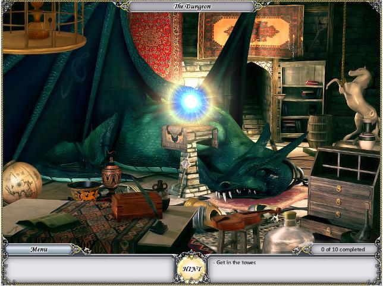The image size is (383, 286).
Task: Click the white rearing horse statue
Action: pos(354,108)
